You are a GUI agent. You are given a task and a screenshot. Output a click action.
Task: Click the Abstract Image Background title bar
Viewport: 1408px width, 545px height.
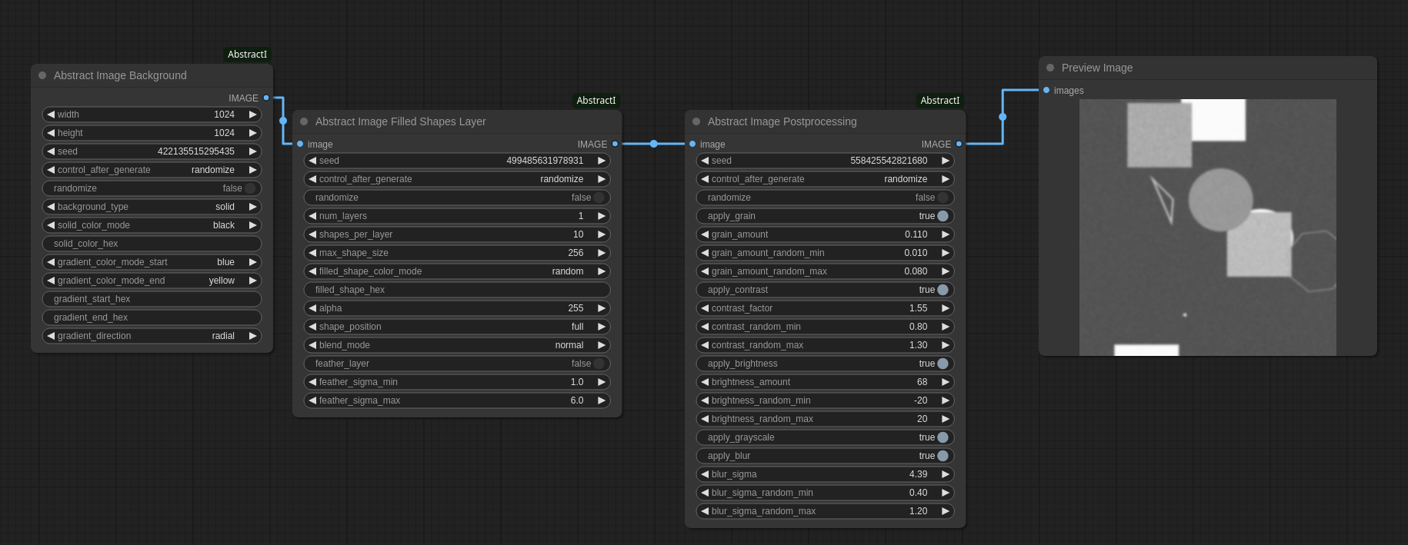(152, 75)
